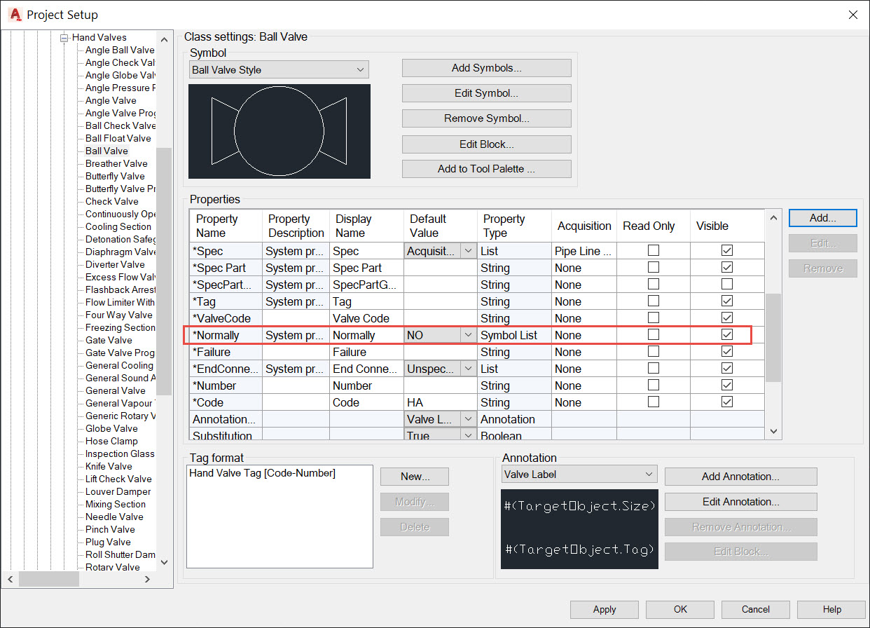Image resolution: width=870 pixels, height=628 pixels.
Task: Open the Annotation Valve L... default dropdown
Action: click(469, 419)
